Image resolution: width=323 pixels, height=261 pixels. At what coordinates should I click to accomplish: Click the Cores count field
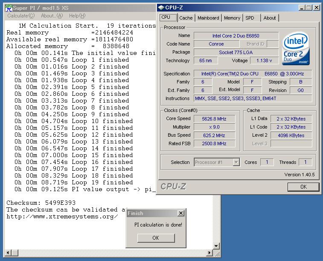tap(267, 162)
